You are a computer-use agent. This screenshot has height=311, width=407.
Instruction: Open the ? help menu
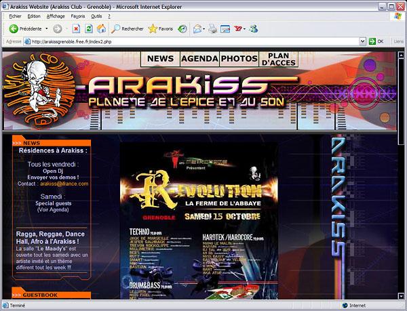click(109, 16)
